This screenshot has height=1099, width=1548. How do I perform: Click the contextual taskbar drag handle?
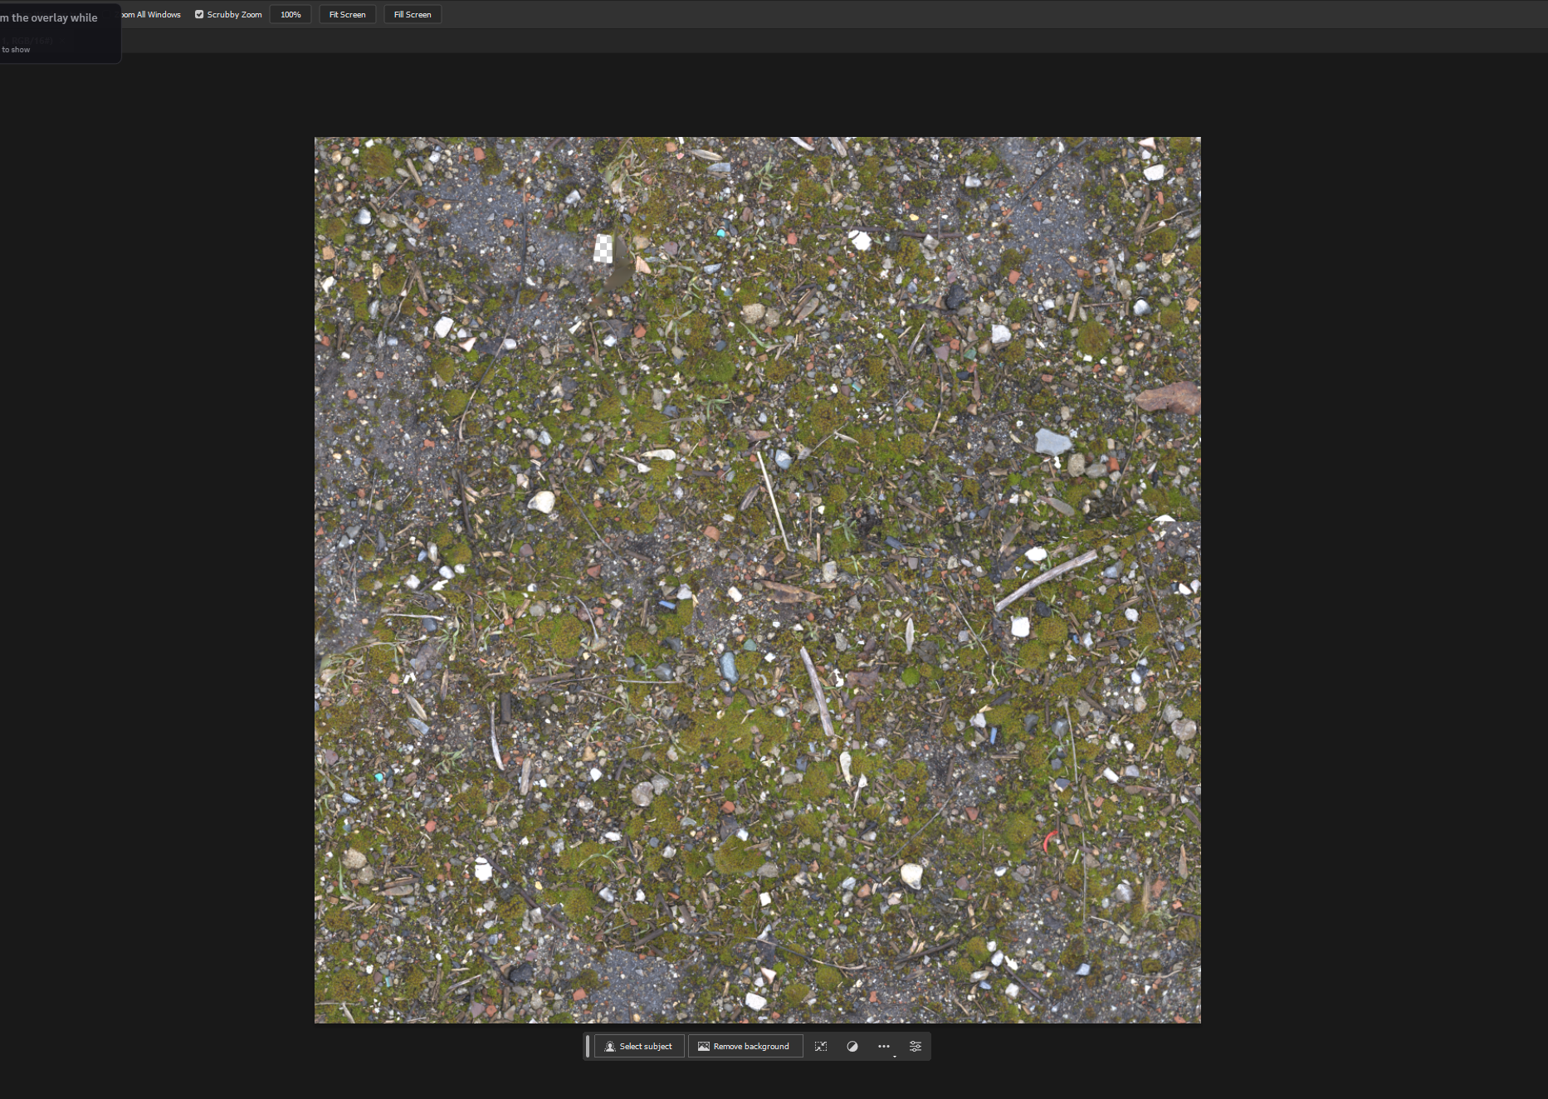pyautogui.click(x=588, y=1046)
